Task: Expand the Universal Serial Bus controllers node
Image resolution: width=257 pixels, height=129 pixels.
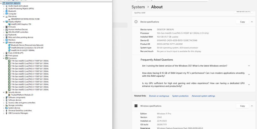Action: (4, 110)
